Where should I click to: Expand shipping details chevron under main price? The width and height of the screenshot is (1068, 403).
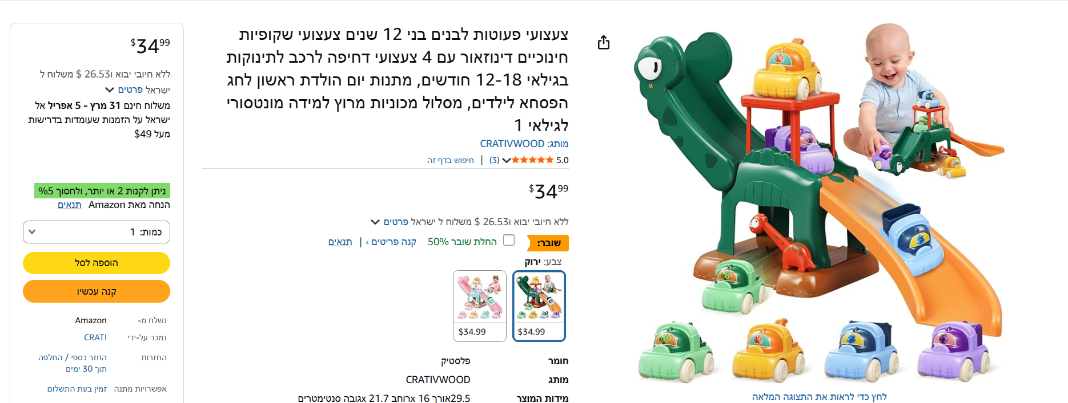click(x=375, y=222)
